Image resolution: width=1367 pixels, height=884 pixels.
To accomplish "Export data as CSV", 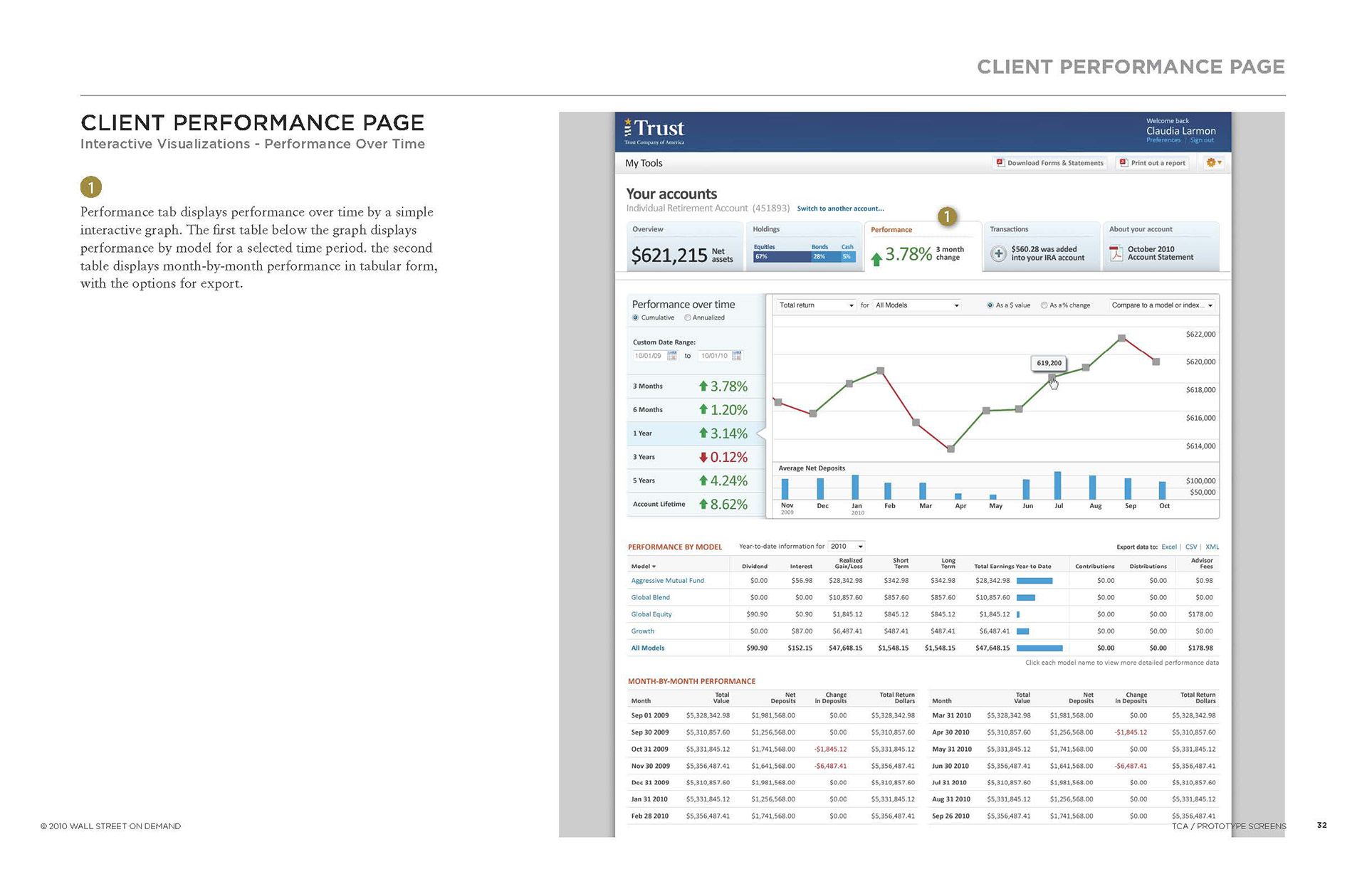I will click(1191, 547).
